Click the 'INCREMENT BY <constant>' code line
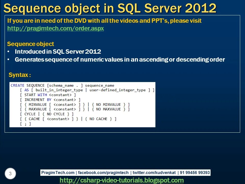The width and height of the screenshot is (245, 184). click(x=50, y=100)
